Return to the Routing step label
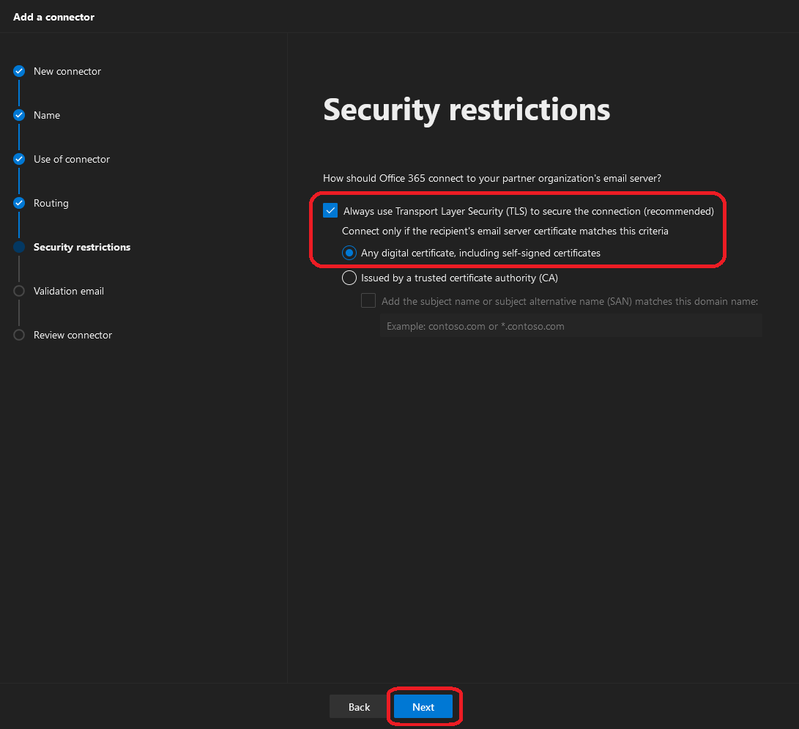 click(x=51, y=203)
